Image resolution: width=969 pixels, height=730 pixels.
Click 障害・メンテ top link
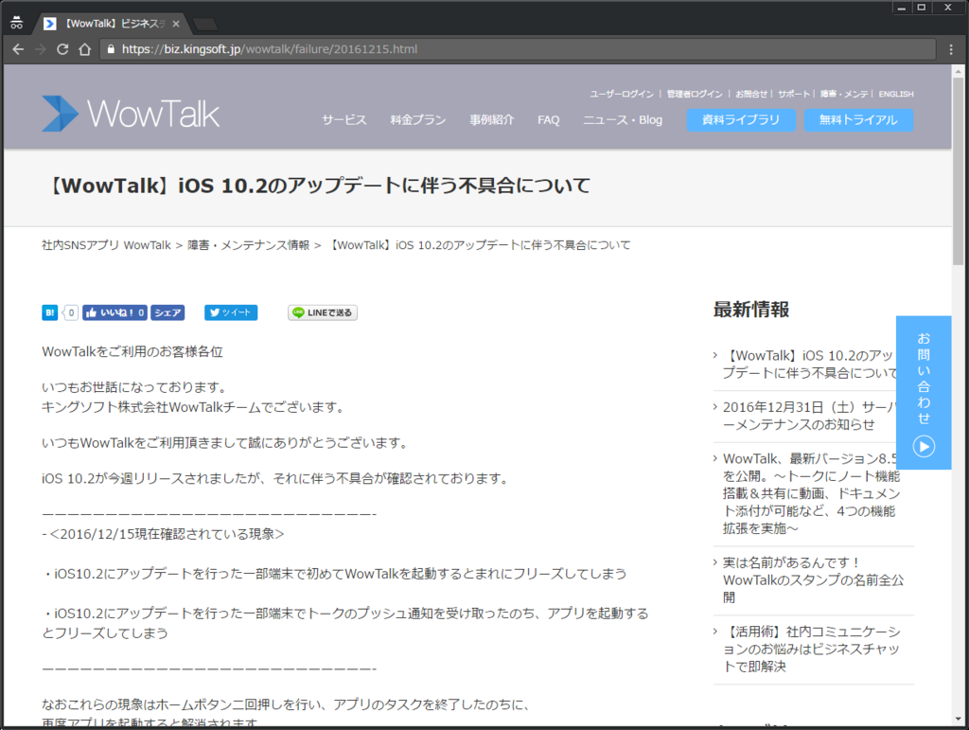pyautogui.click(x=844, y=94)
